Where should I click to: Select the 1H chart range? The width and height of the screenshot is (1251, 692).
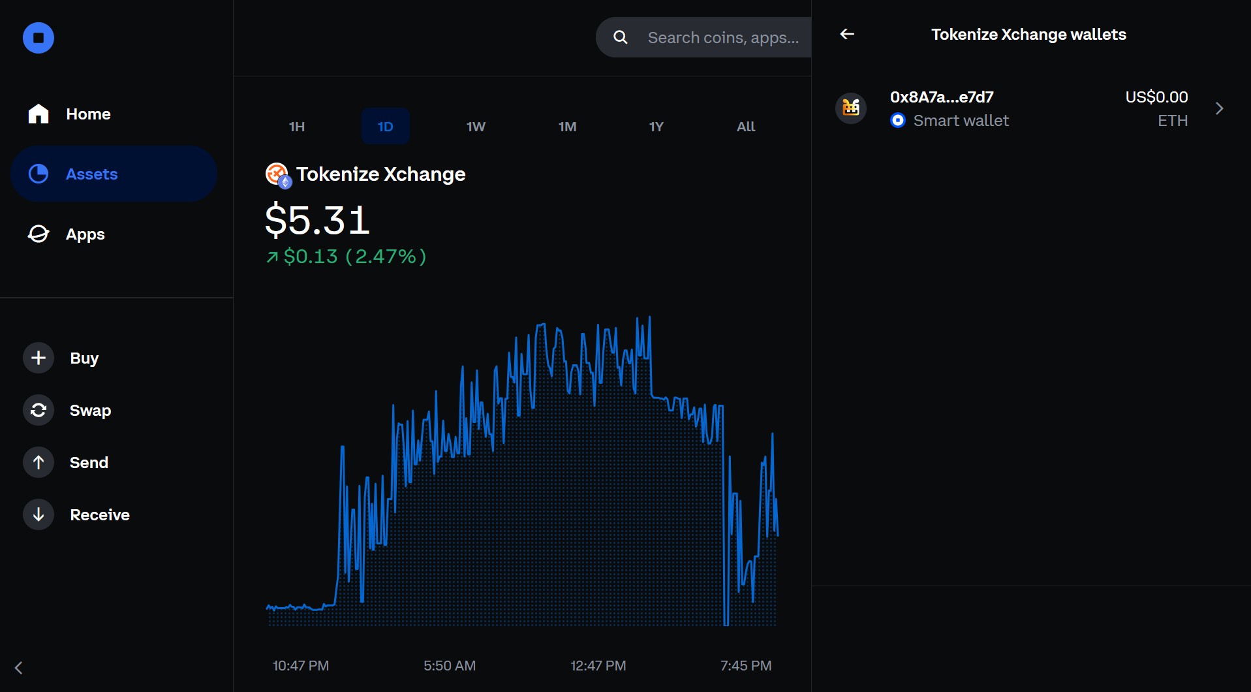[297, 127]
